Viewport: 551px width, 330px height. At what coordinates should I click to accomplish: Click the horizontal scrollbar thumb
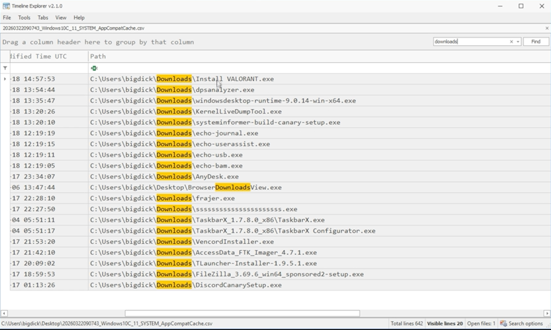pyautogui.click(x=242, y=313)
